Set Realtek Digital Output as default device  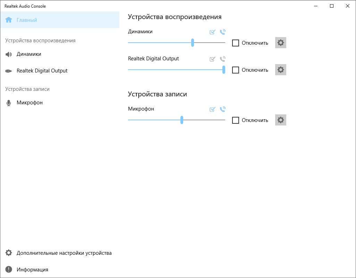213,59
